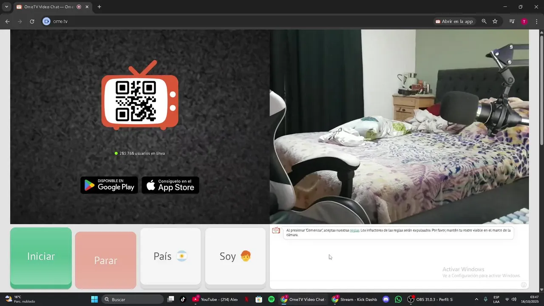The width and height of the screenshot is (544, 306).
Task: Click the local webcam preview
Action: click(x=399, y=127)
